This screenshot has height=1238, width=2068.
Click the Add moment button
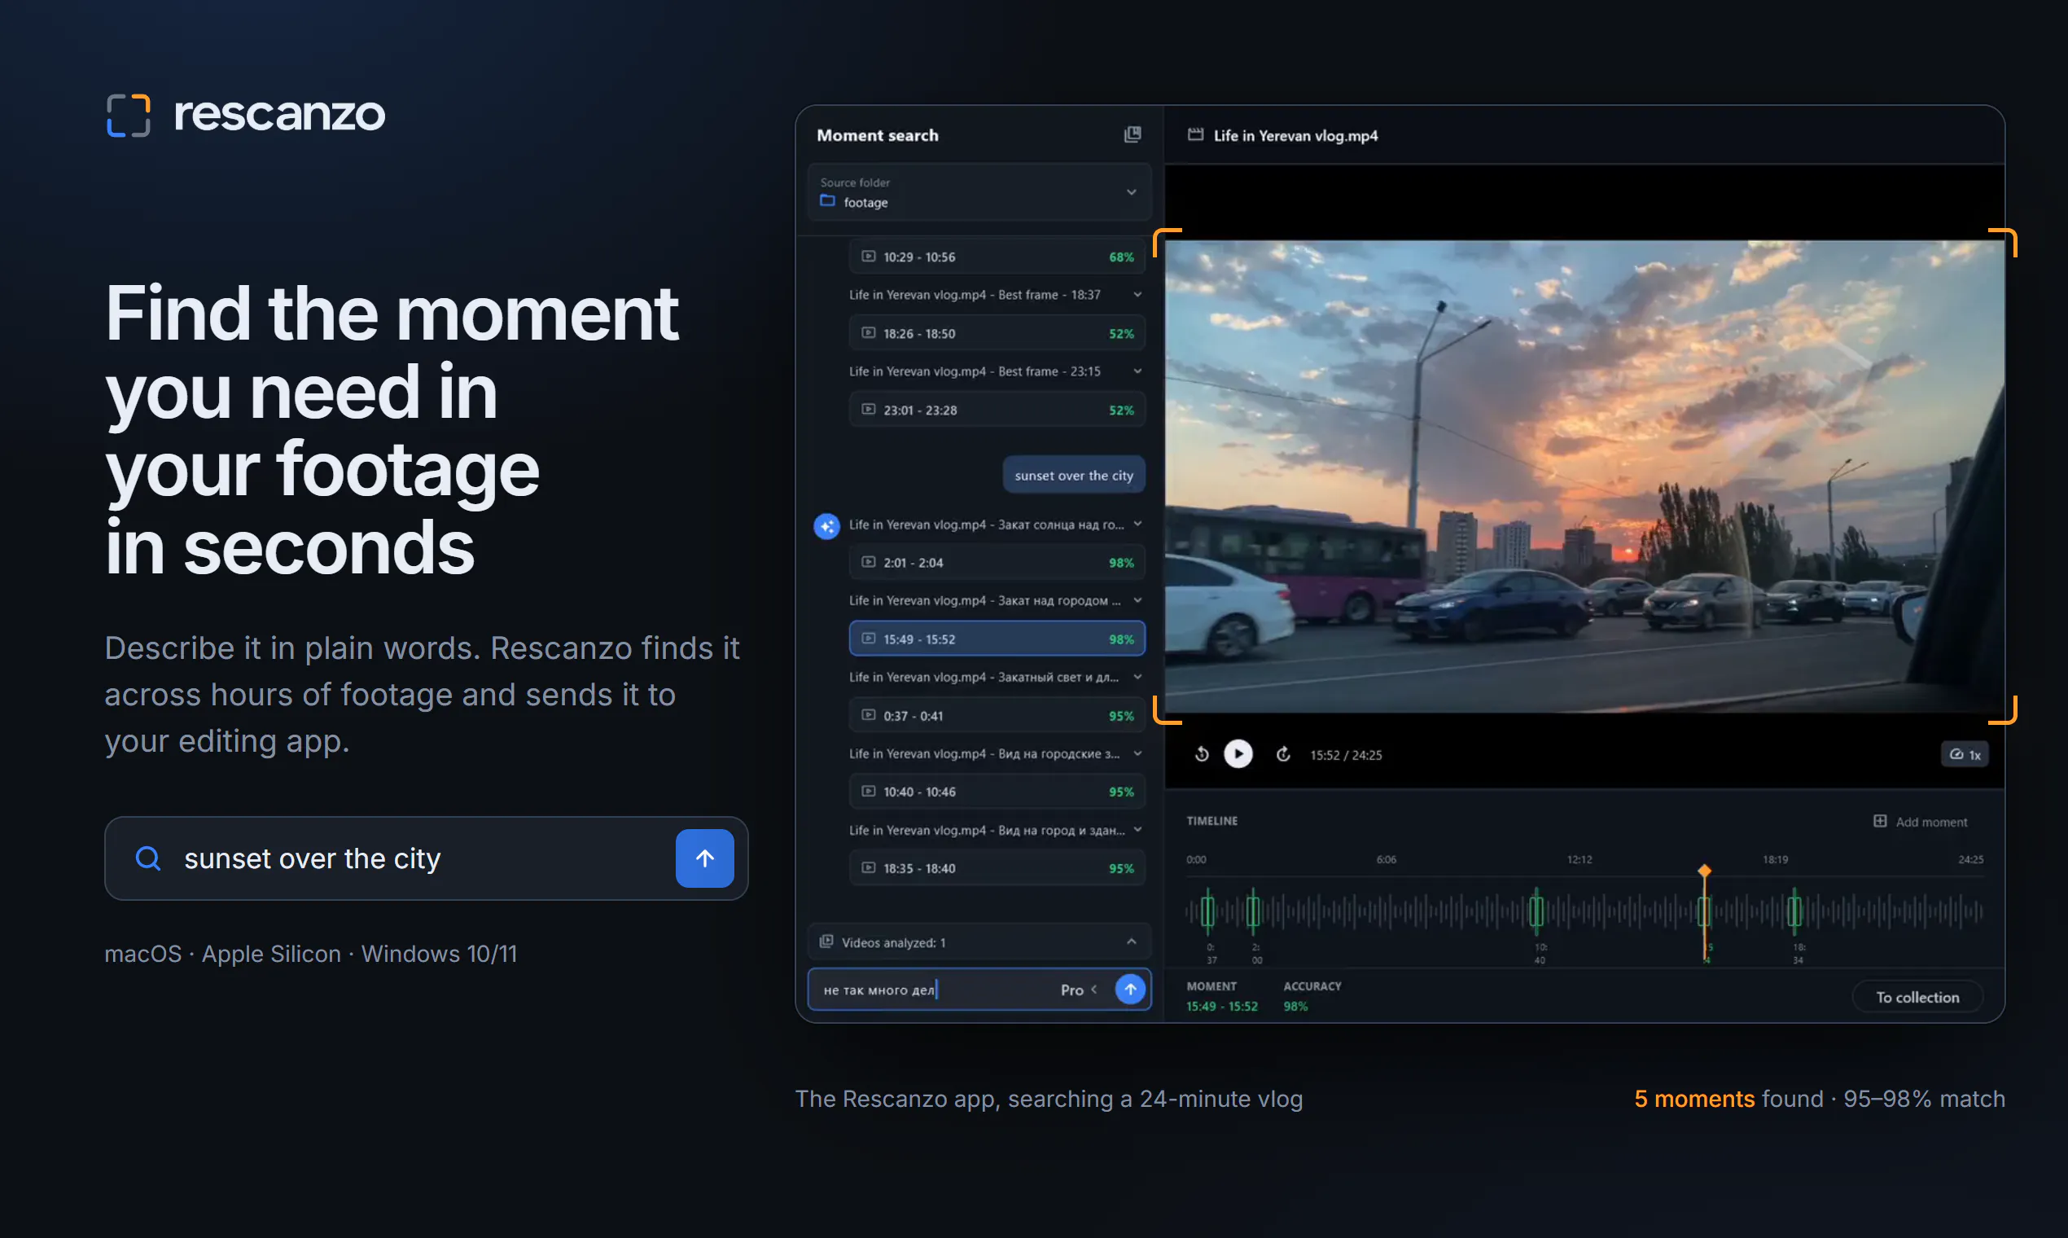click(1921, 822)
